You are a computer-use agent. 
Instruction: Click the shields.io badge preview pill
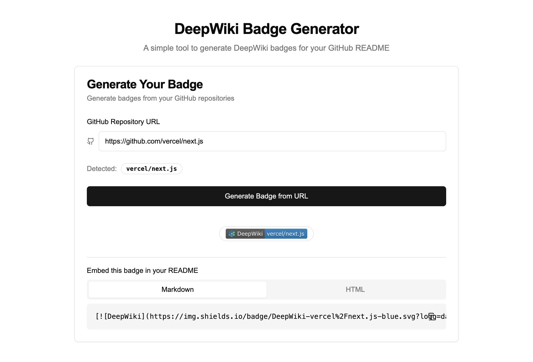click(266, 234)
